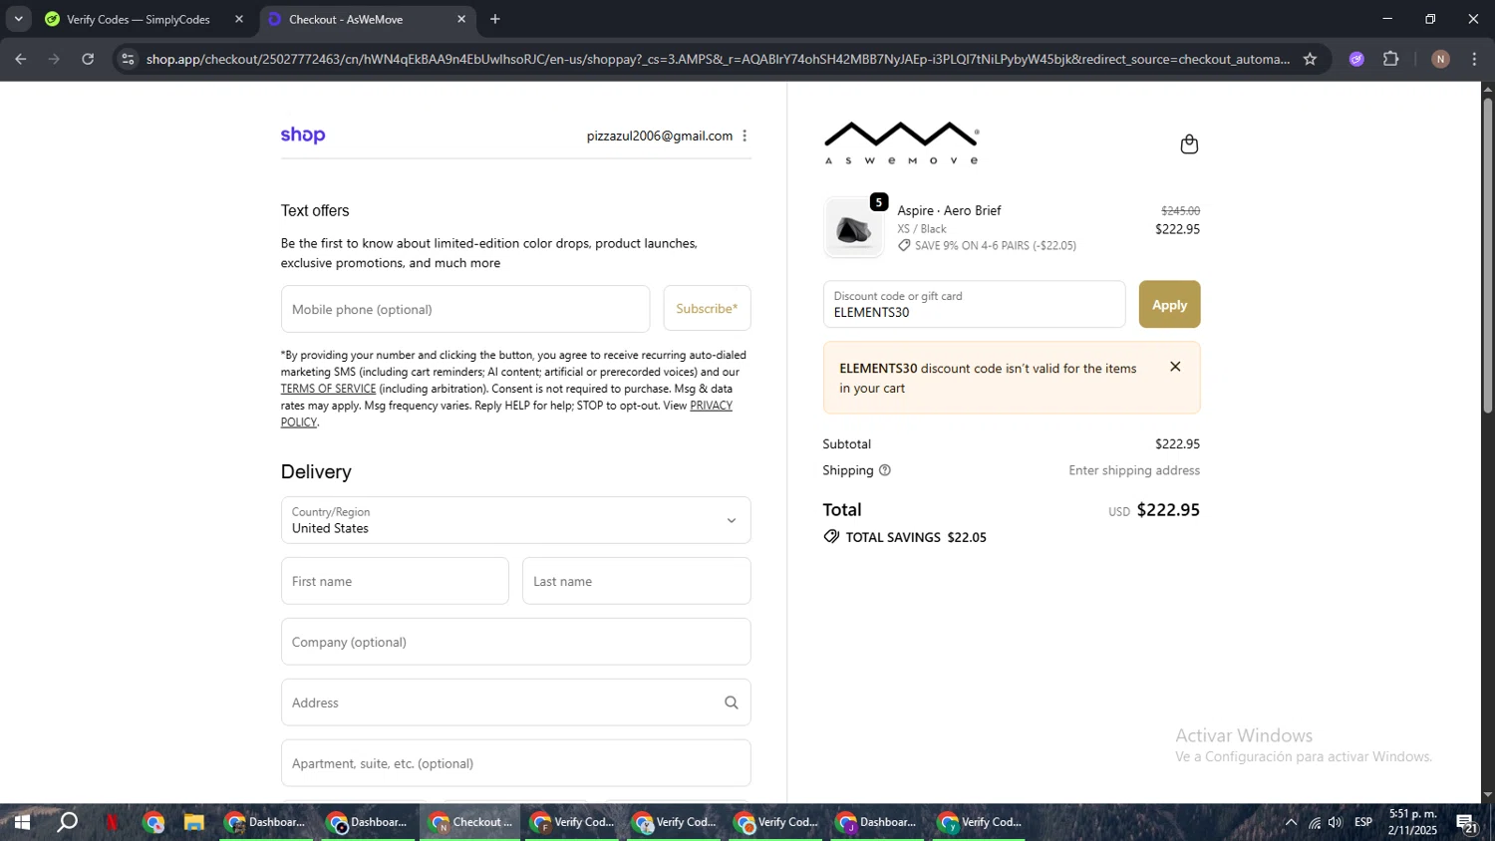Click the TOTAL SAVINGS $22.05 text
Image resolution: width=1495 pixels, height=841 pixels.
(916, 537)
